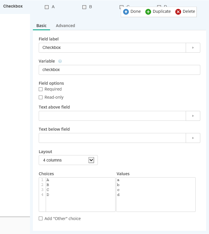This screenshot has width=209, height=234.
Task: Tick the Required checkbox
Action: pyautogui.click(x=41, y=89)
